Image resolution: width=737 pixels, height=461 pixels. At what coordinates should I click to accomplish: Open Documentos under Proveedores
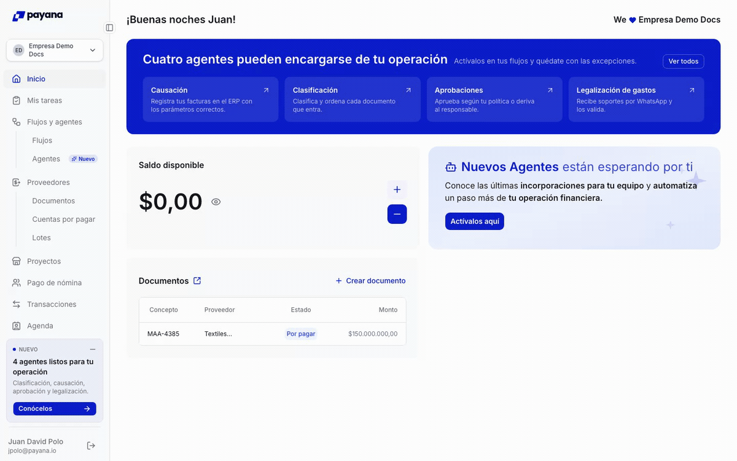53,201
